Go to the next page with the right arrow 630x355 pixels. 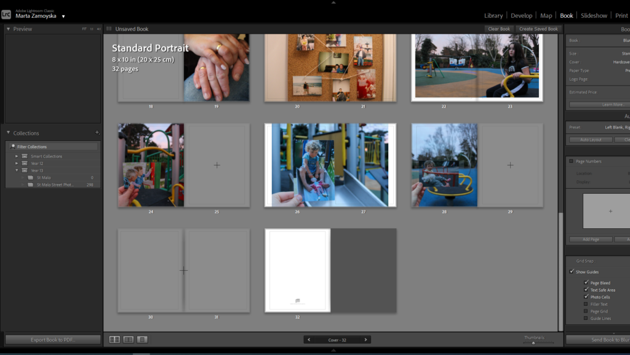pyautogui.click(x=365, y=340)
